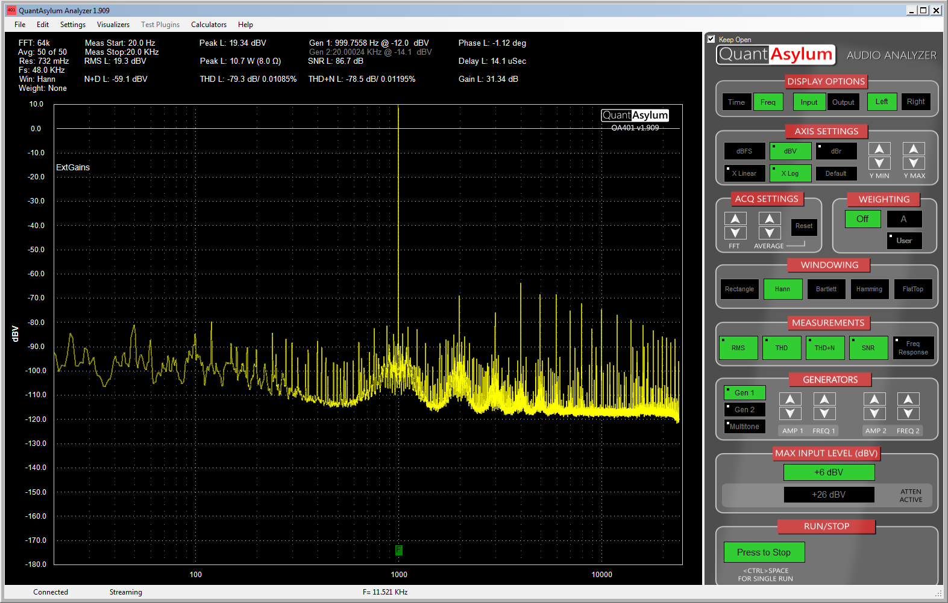948x603 pixels.
Task: Switch to X Linear axis
Action: coord(745,173)
